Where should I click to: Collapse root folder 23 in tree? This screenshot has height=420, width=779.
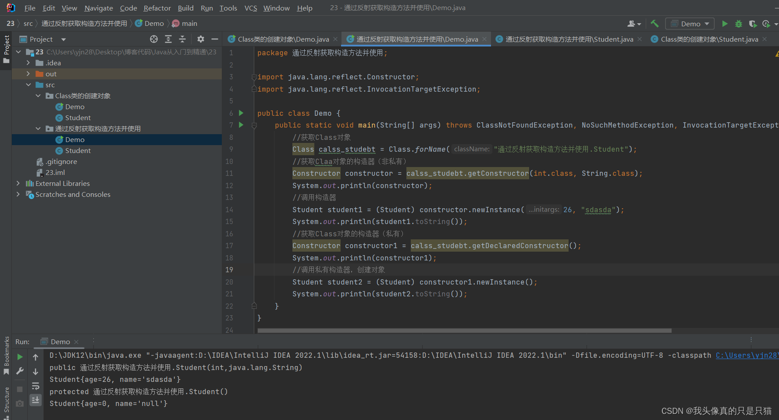18,52
